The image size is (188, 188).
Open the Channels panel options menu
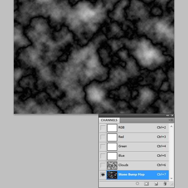pyautogui.click(x=171, y=120)
